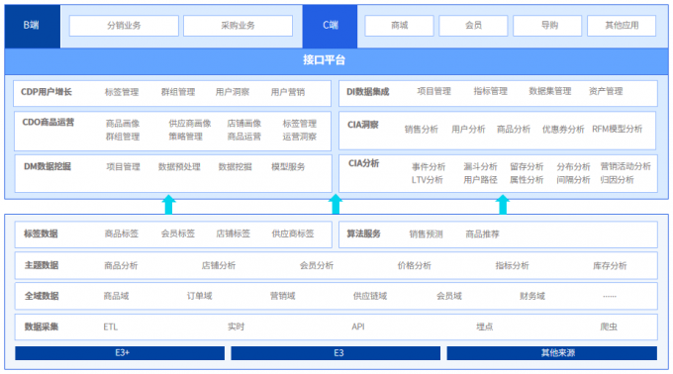Open the 其他应用 box
673x374 pixels.
622,26
